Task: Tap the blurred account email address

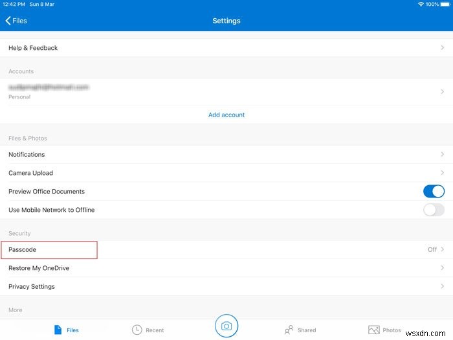Action: 49,87
